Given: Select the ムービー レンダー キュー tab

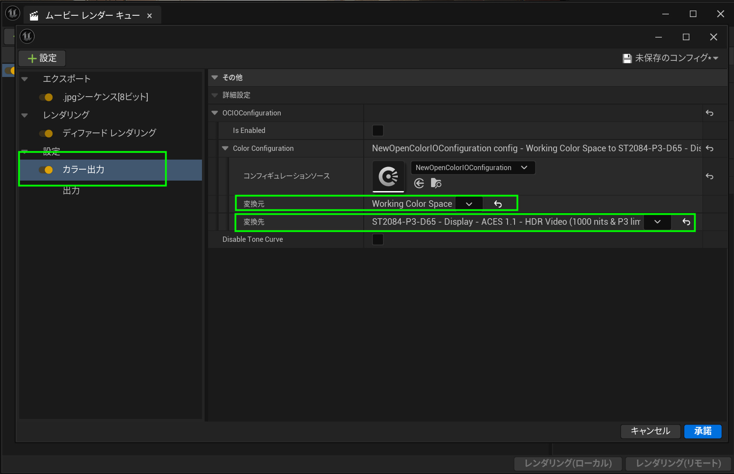Looking at the screenshot, I should pos(92,16).
